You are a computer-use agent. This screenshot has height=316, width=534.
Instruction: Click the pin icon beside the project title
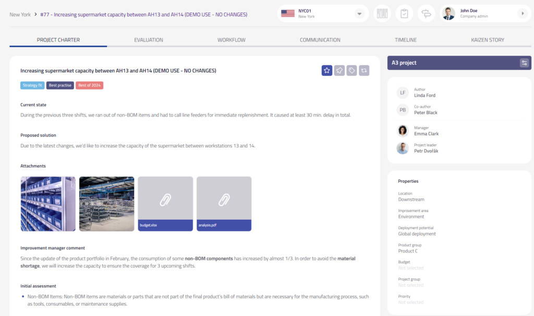[x=339, y=70]
